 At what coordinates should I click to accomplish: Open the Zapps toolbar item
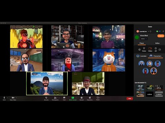(98, 98)
